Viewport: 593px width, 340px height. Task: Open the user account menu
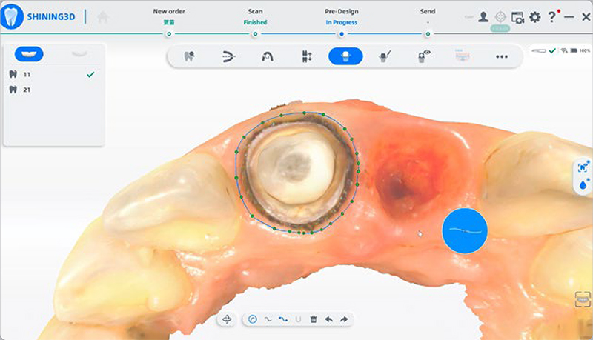tap(483, 17)
